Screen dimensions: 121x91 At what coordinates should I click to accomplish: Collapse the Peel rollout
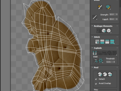coord(92,67)
